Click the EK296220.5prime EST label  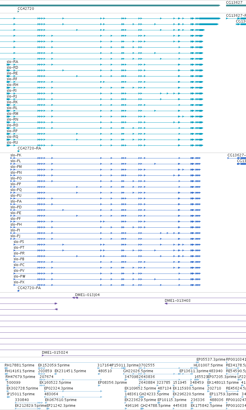tap(188, 394)
